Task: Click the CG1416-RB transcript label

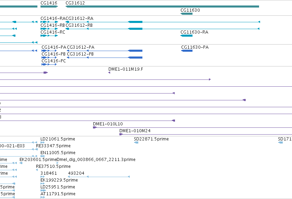Action: (53, 25)
